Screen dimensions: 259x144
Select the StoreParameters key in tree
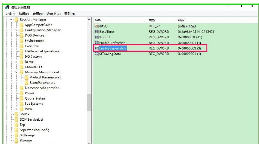42,83
